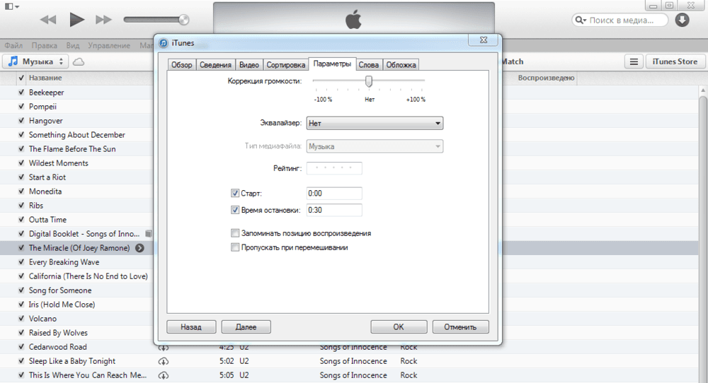The width and height of the screenshot is (708, 383).
Task: Enable Пропускать при перемешивании
Action: tap(235, 247)
